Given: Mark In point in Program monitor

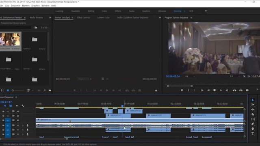Looking at the screenshot, I should [x=188, y=90].
